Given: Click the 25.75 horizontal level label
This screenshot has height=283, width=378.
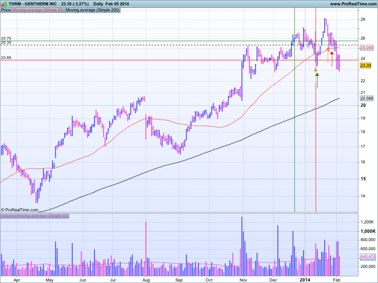Looking at the screenshot, I should 6,38.
